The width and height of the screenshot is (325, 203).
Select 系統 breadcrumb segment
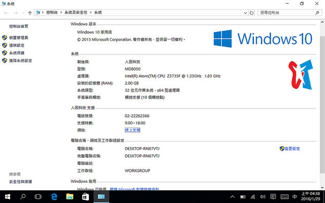click(98, 12)
